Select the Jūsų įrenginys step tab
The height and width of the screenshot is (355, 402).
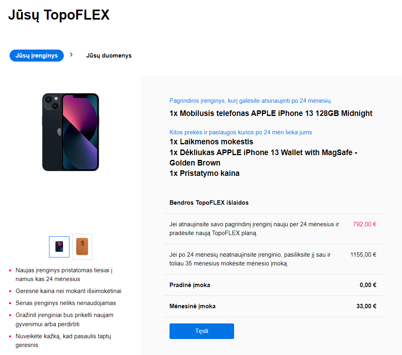(37, 56)
